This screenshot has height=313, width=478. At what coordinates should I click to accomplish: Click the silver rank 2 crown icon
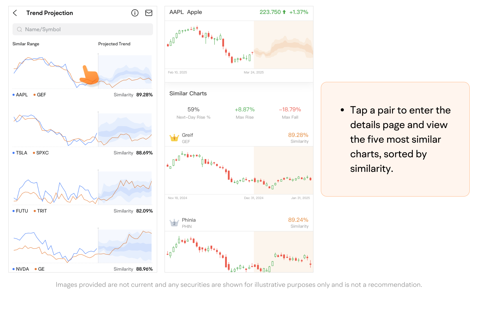click(x=174, y=223)
